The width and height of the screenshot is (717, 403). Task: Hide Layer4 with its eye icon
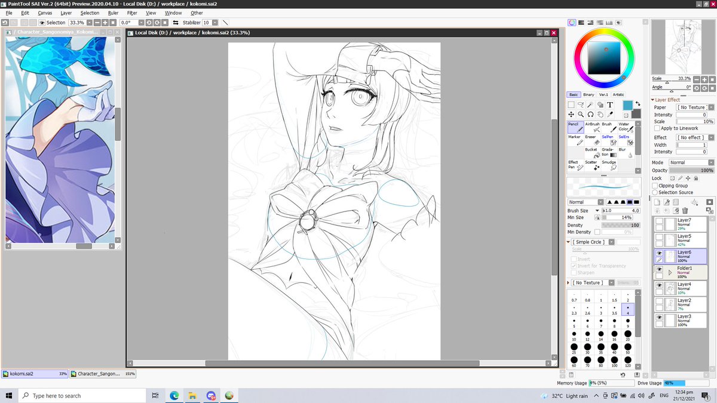point(659,286)
